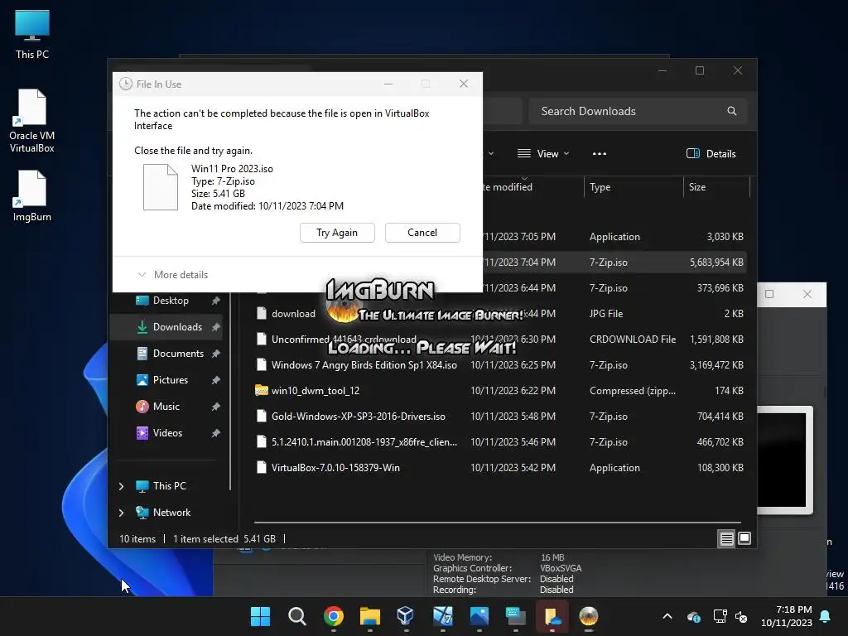Screen dimensions: 848x636
Task: Expand More details in the dialog
Action: point(173,275)
